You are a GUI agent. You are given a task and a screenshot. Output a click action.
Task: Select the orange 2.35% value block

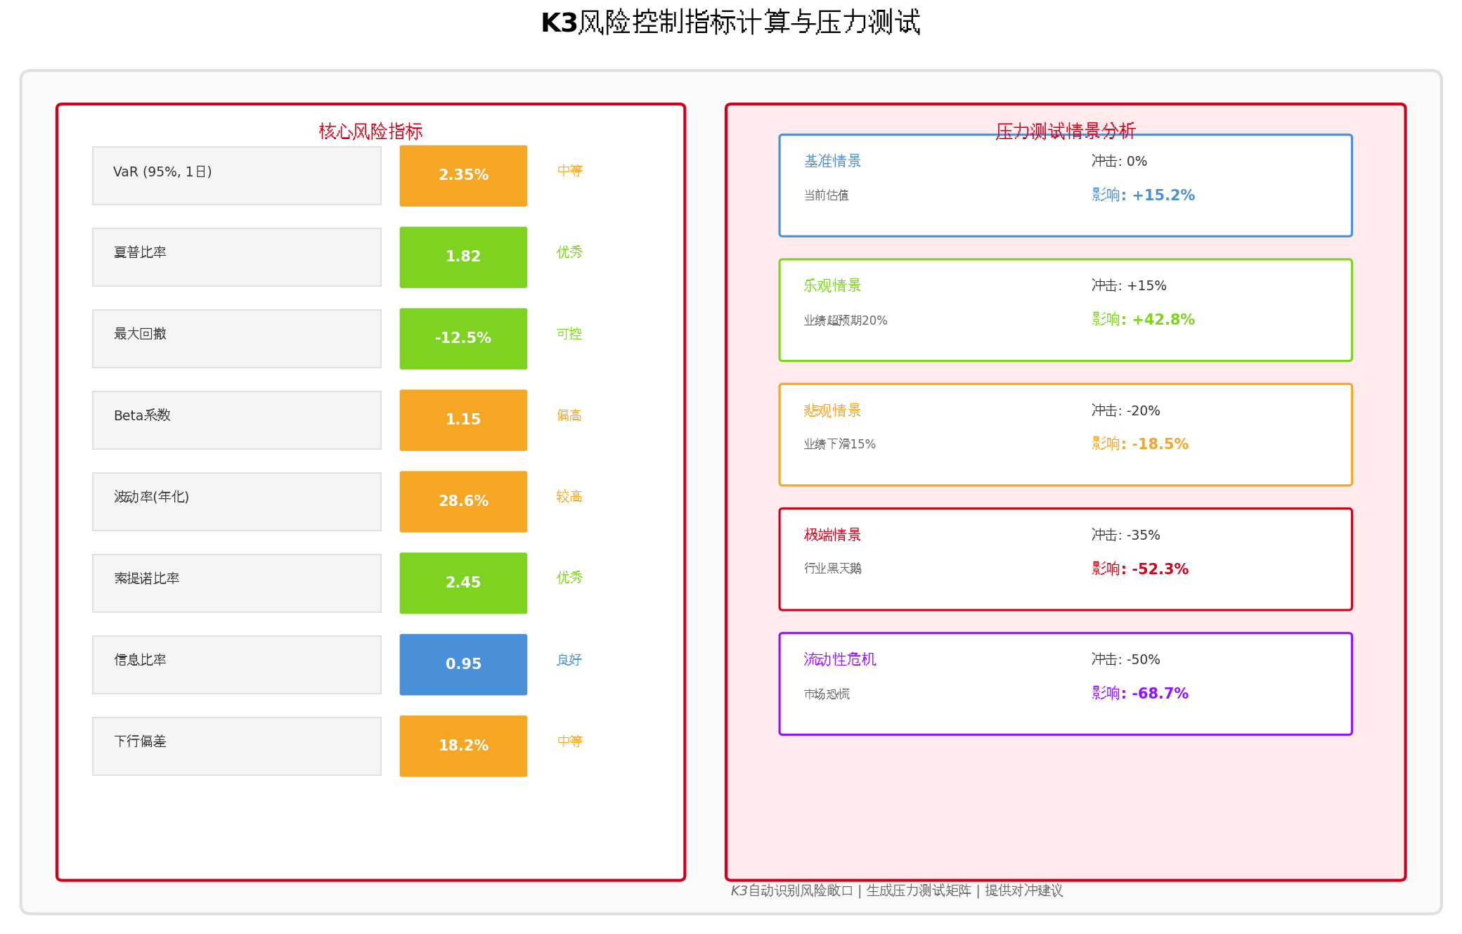point(463,176)
